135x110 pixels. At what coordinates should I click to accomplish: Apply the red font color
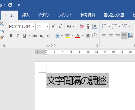(x=78, y=36)
